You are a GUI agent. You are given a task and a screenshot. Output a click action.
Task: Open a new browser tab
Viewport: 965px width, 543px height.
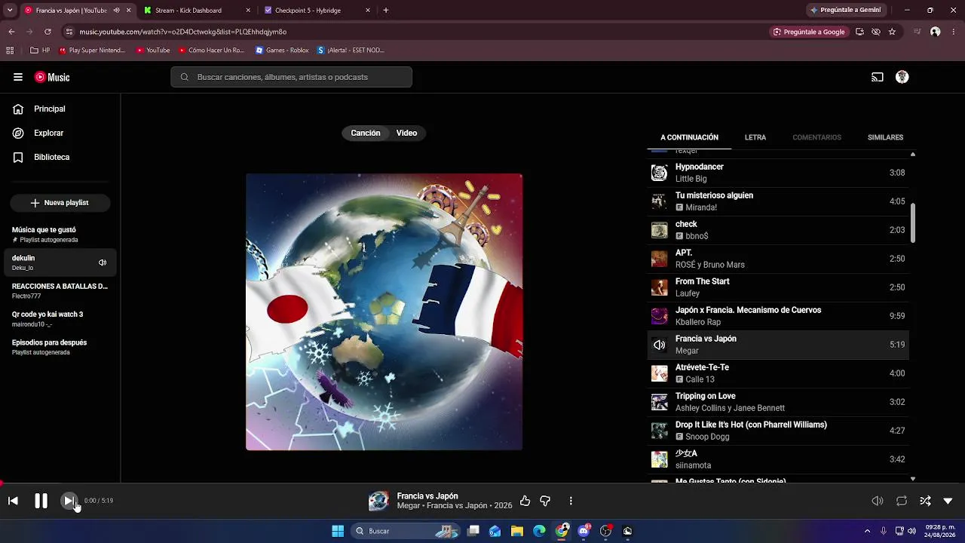tap(386, 11)
